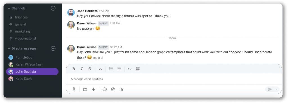Collapse the Channels section
This screenshot has width=288, height=103.
point(9,8)
